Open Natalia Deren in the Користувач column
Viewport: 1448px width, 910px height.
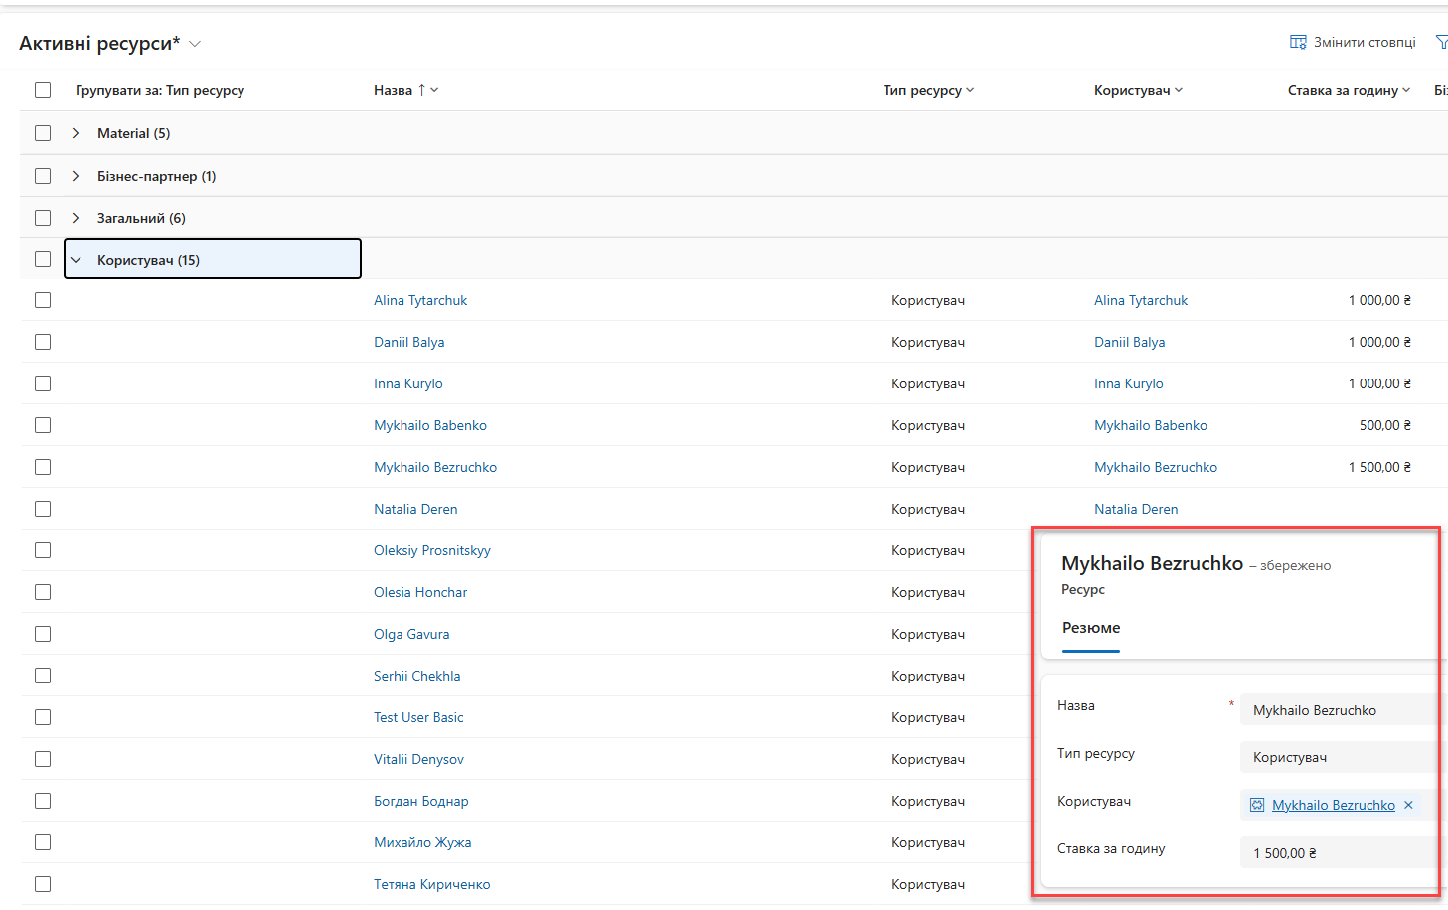pos(1136,509)
